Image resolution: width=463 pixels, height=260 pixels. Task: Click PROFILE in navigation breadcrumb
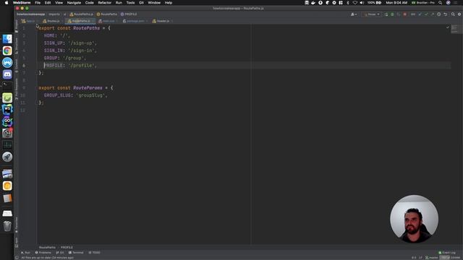click(129, 14)
